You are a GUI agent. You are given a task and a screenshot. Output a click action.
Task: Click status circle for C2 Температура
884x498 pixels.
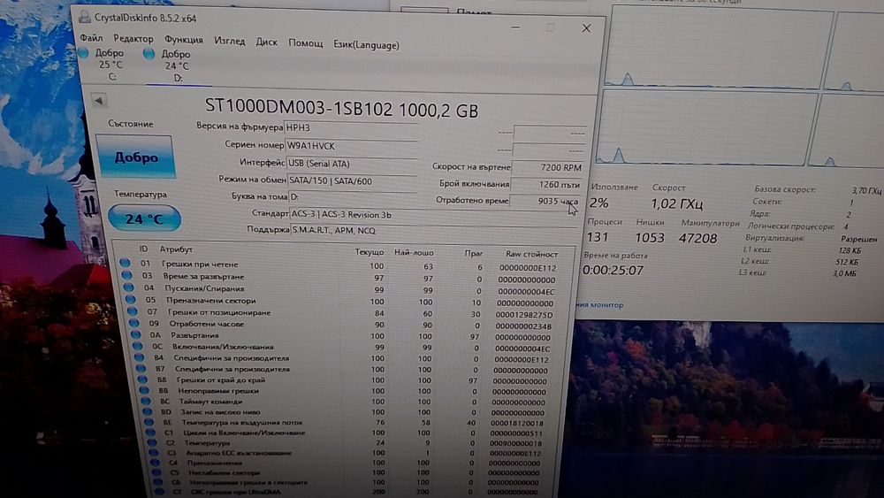coord(152,443)
